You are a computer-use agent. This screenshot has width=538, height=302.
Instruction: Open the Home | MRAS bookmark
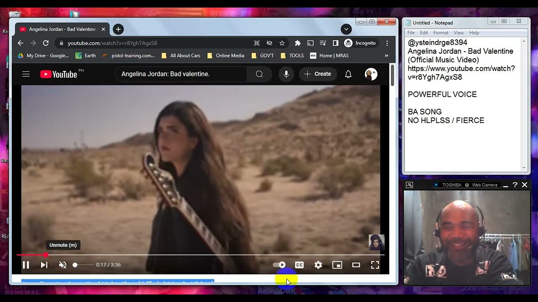tap(329, 55)
